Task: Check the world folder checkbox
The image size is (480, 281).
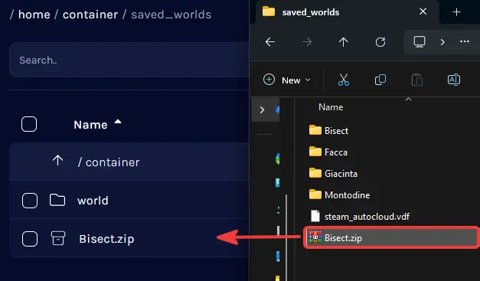Action: pos(30,201)
